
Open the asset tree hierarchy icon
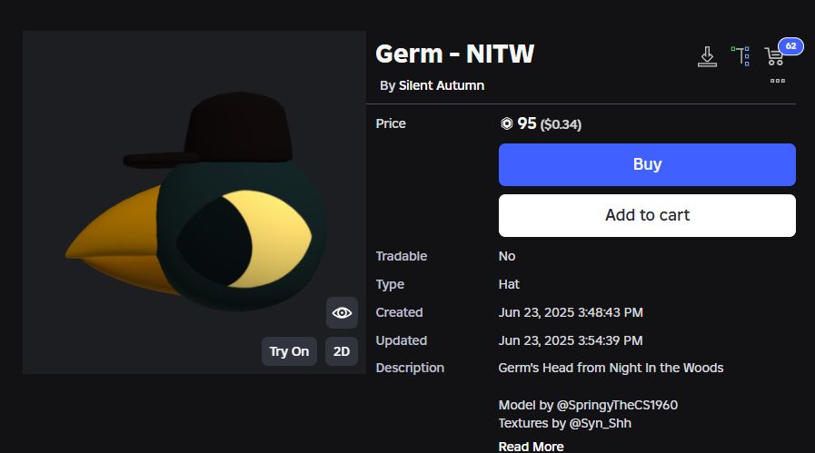(740, 56)
